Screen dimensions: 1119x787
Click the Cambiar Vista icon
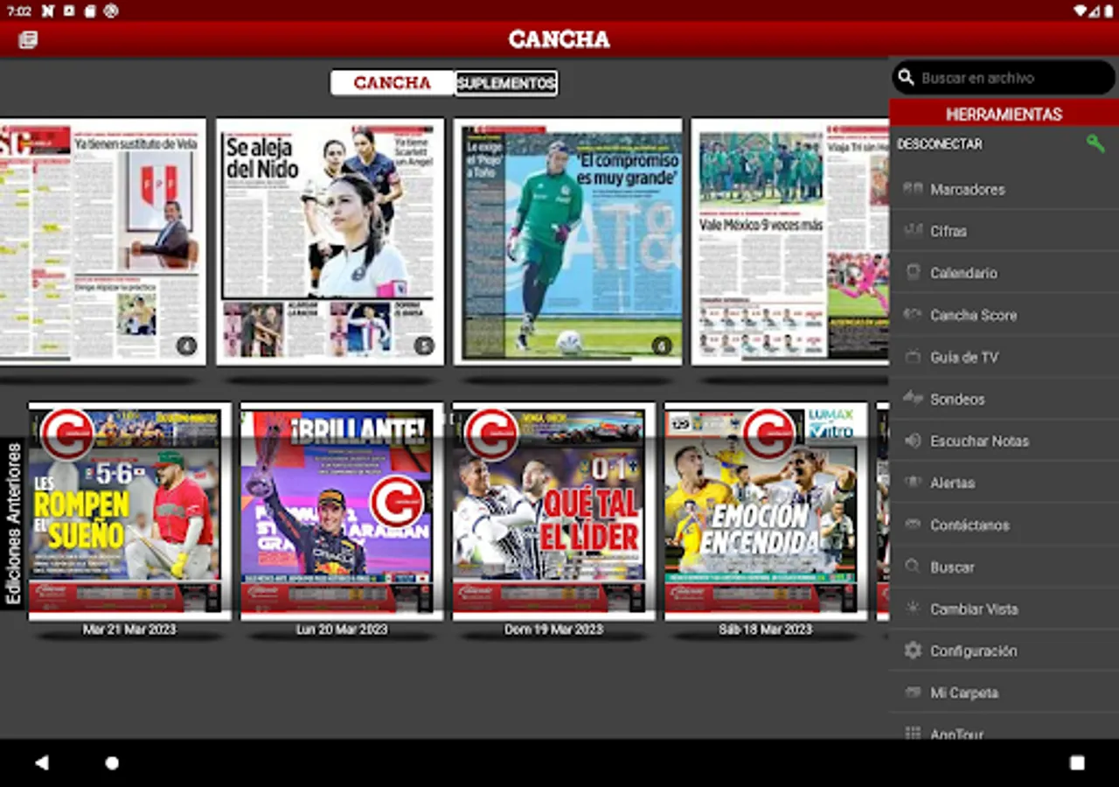(x=913, y=608)
